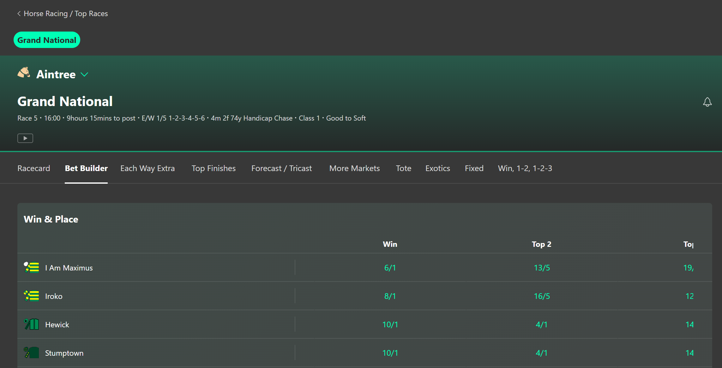
Task: Open the Horse Racing / Top Races breadcrumb
Action: tap(66, 14)
